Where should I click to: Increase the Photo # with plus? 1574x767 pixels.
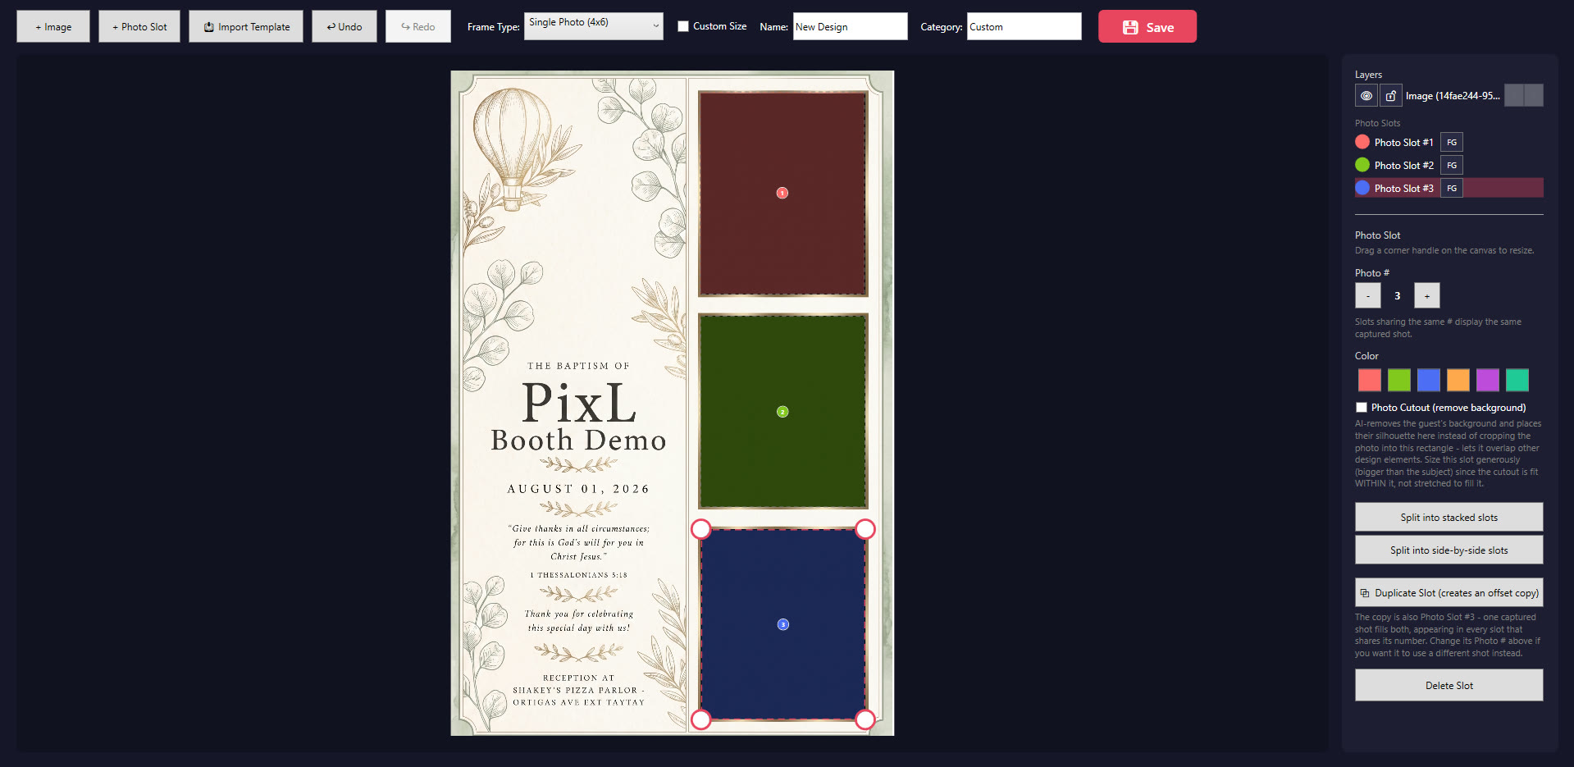tap(1427, 295)
